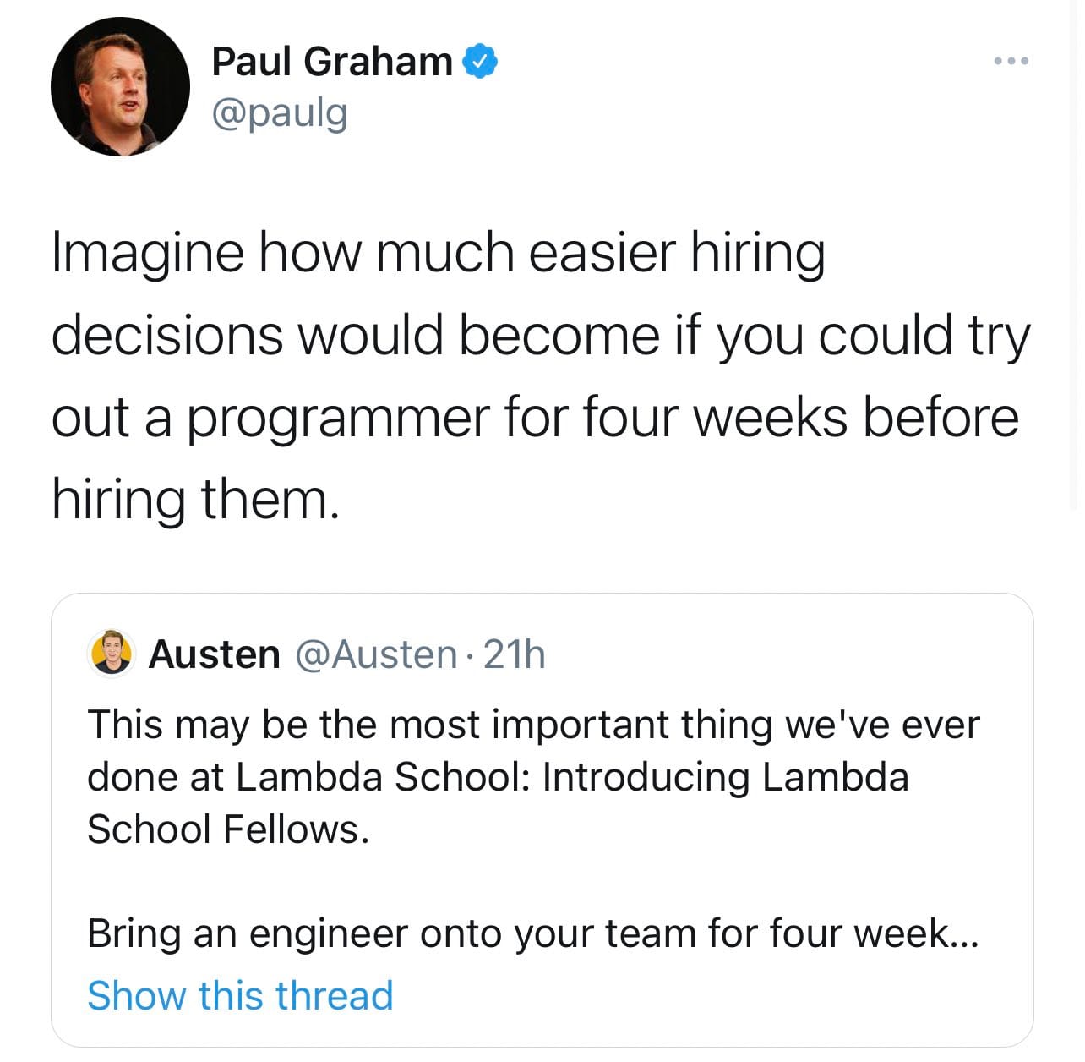
Task: Click Austen's small avatar in quoted tweet
Action: pyautogui.click(x=112, y=654)
